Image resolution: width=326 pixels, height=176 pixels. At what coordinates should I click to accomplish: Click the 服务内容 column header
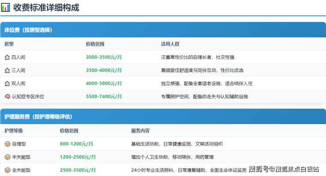[x=140, y=131]
